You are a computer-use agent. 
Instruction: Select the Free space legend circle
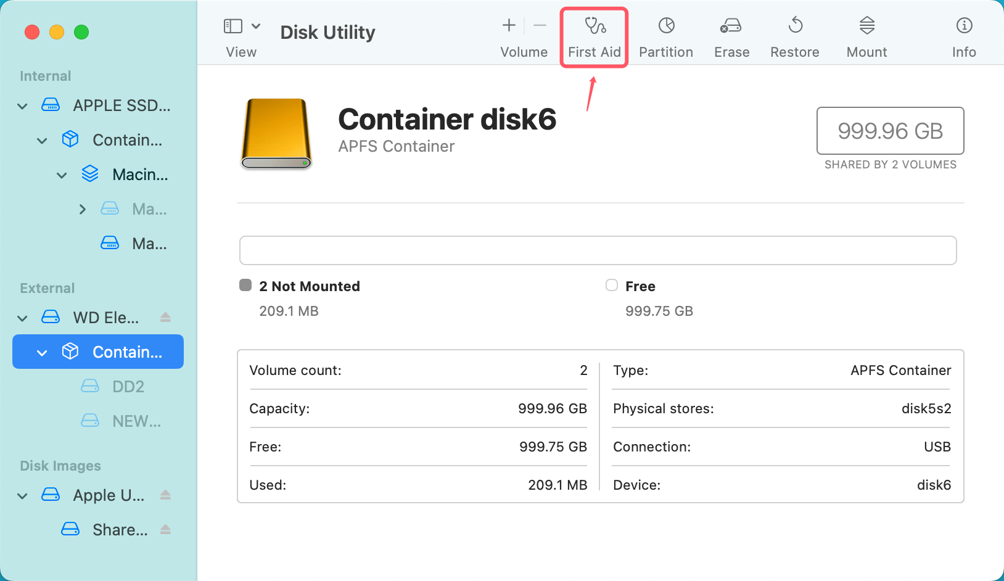coord(611,285)
